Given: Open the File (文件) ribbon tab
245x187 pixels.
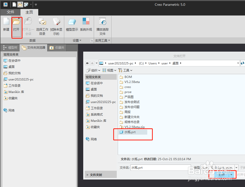Looking at the screenshot, I should pyautogui.click(x=10, y=12).
